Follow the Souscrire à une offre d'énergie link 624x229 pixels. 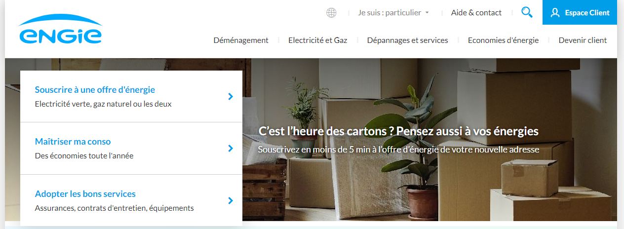(x=95, y=90)
